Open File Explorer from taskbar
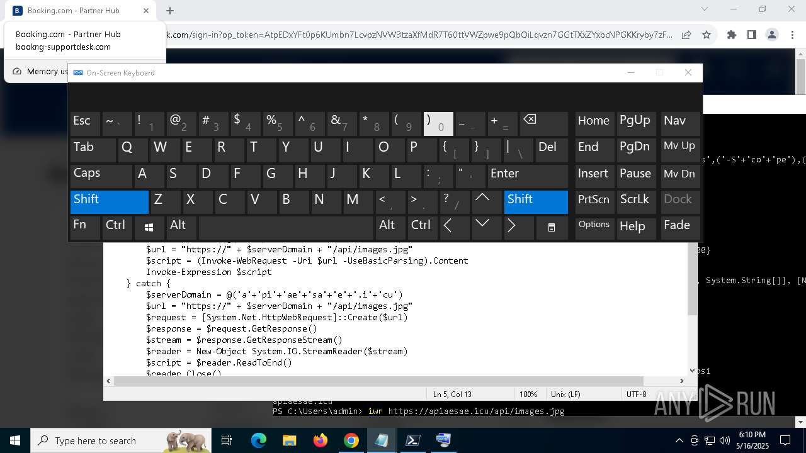This screenshot has width=806, height=453. tap(290, 440)
